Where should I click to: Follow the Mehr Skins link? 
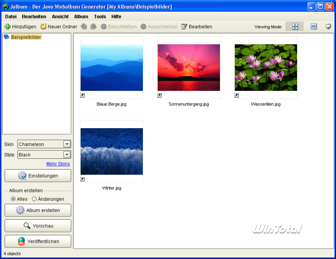[58, 164]
